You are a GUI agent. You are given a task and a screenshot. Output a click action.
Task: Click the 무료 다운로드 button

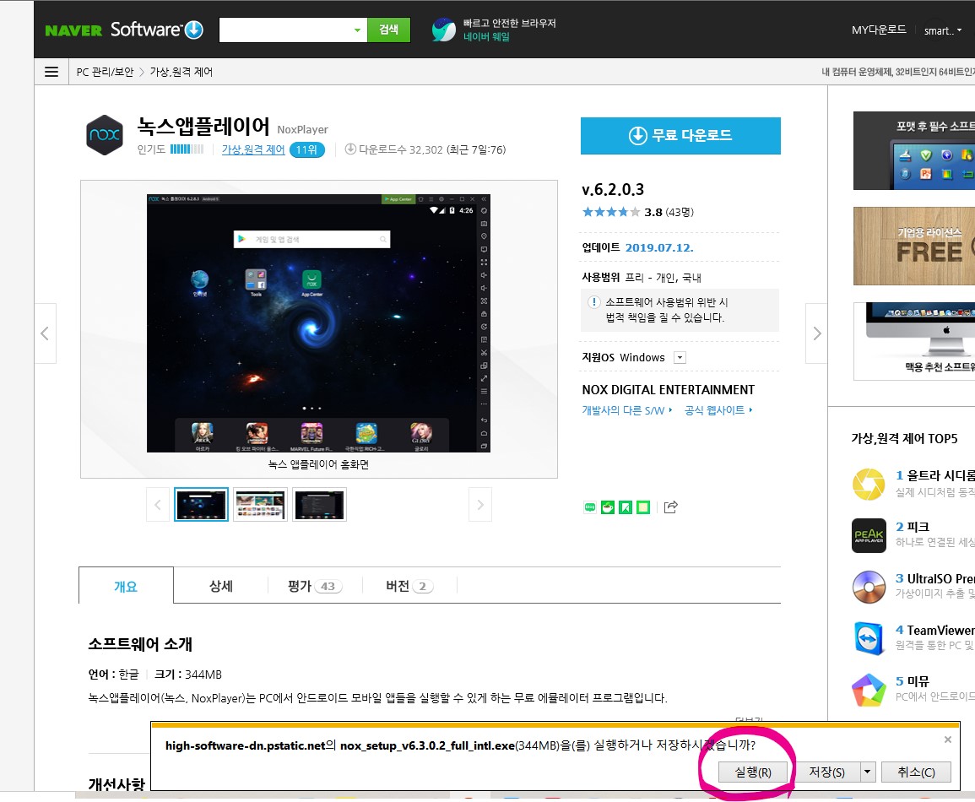point(680,136)
